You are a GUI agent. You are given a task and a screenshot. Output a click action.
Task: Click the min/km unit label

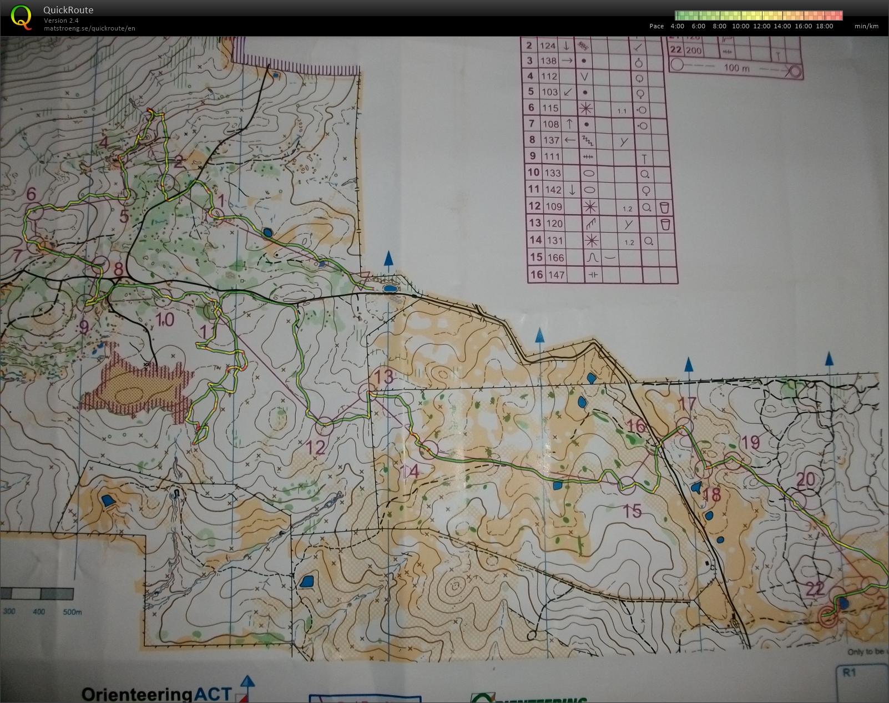(866, 26)
